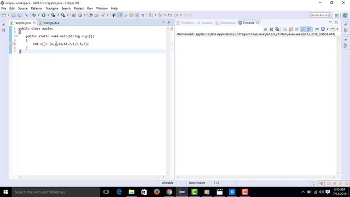The width and height of the screenshot is (350, 197).
Task: Toggle Show Whitespace Characters button
Action: tap(143, 15)
